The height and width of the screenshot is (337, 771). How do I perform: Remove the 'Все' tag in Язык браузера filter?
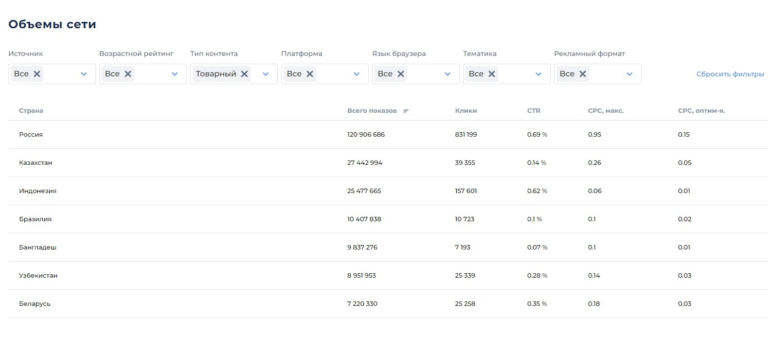tap(401, 74)
